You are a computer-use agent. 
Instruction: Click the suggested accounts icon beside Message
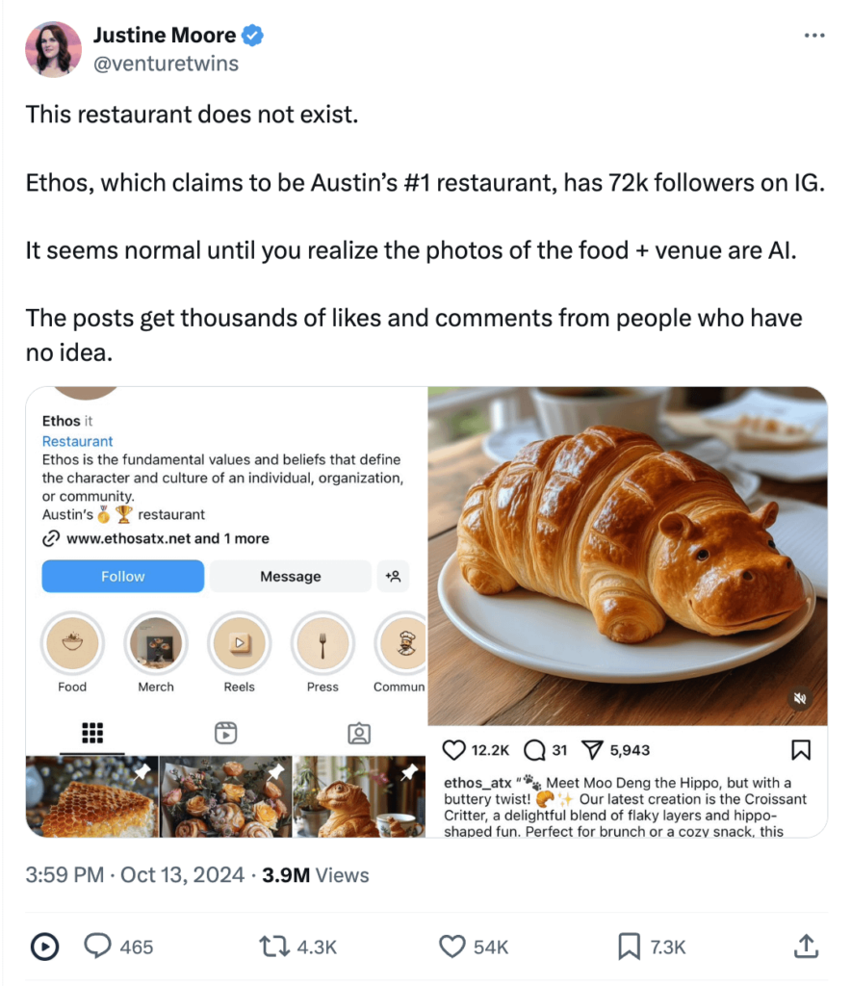393,576
